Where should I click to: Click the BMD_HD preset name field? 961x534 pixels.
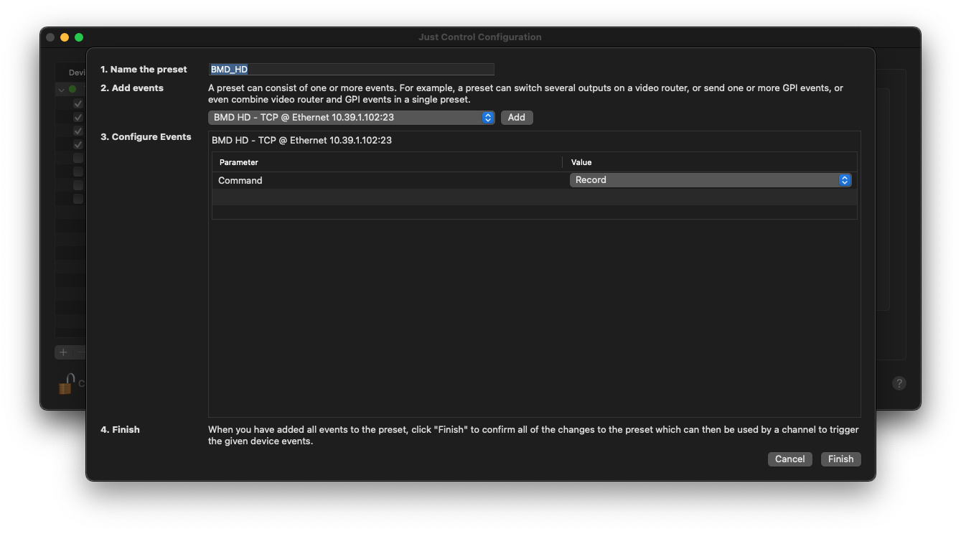pyautogui.click(x=352, y=70)
